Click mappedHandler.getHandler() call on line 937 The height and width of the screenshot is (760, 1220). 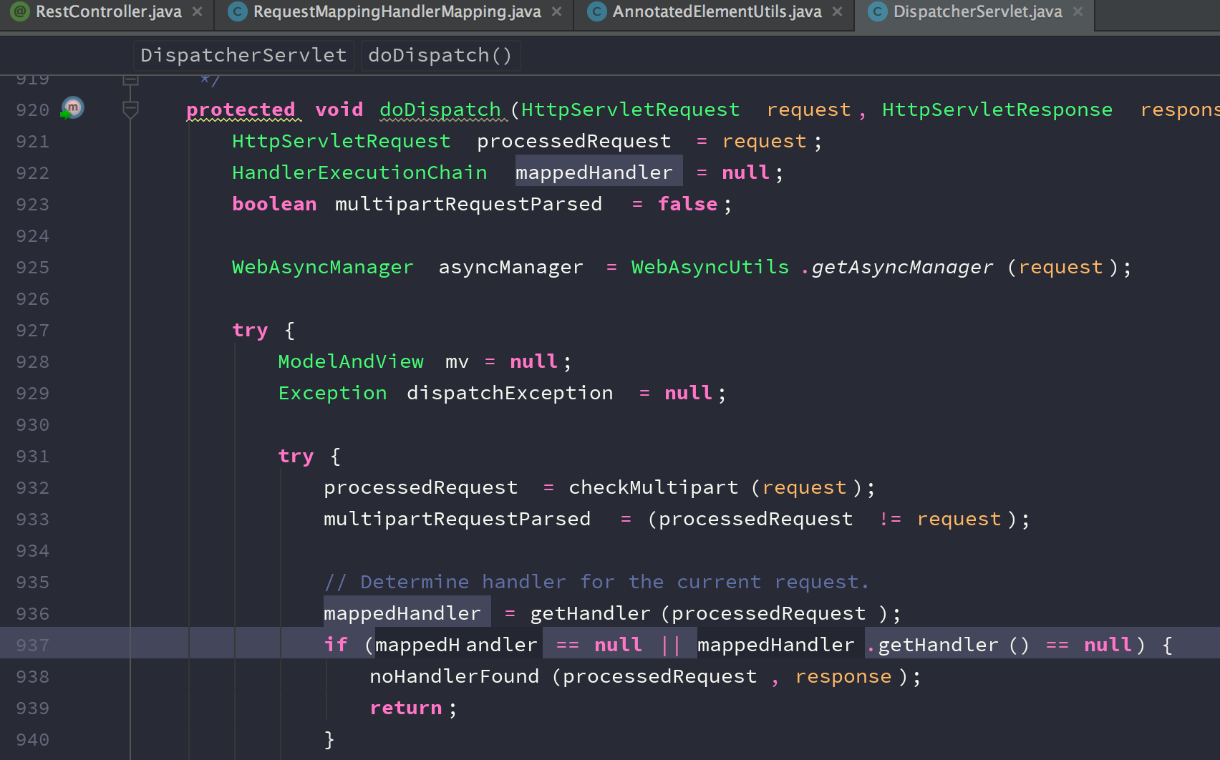coord(863,645)
